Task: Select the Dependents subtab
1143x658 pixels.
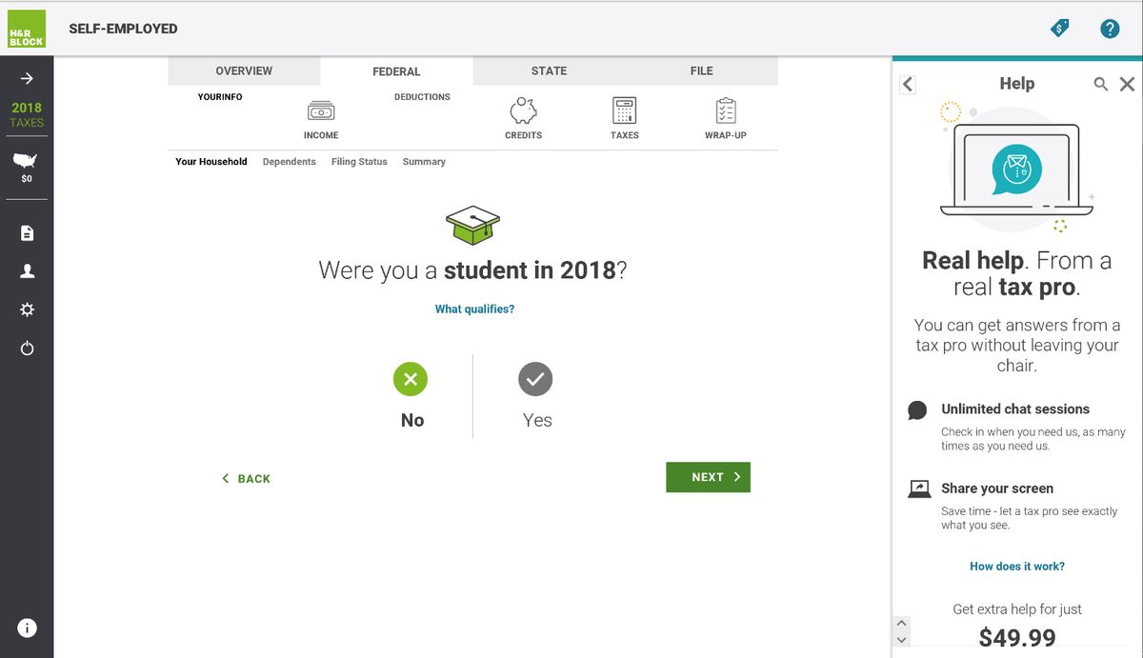Action: coord(289,162)
